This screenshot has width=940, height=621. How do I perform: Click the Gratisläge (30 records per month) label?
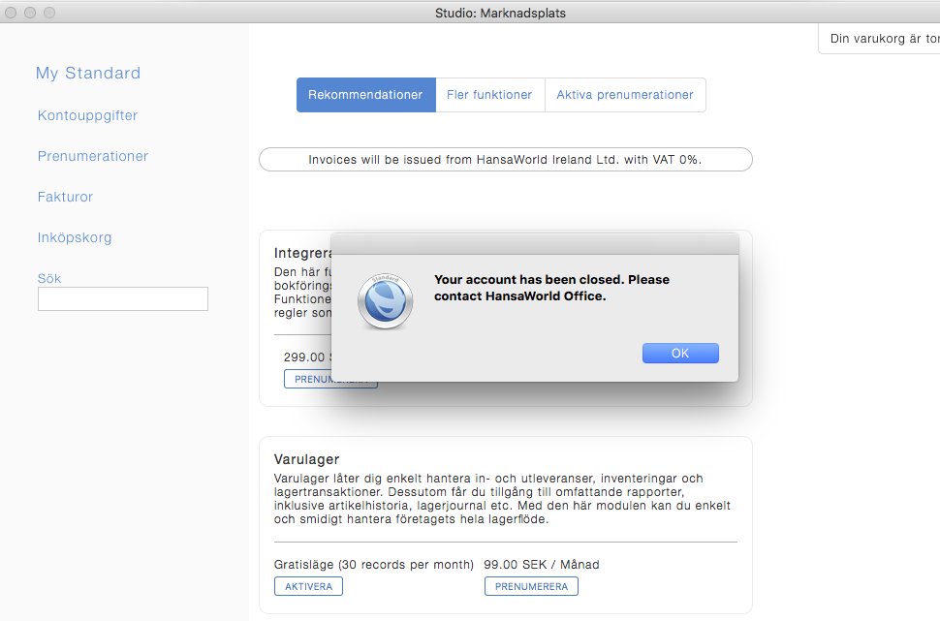[373, 565]
